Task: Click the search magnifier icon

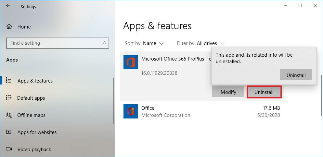Action: click(x=104, y=43)
